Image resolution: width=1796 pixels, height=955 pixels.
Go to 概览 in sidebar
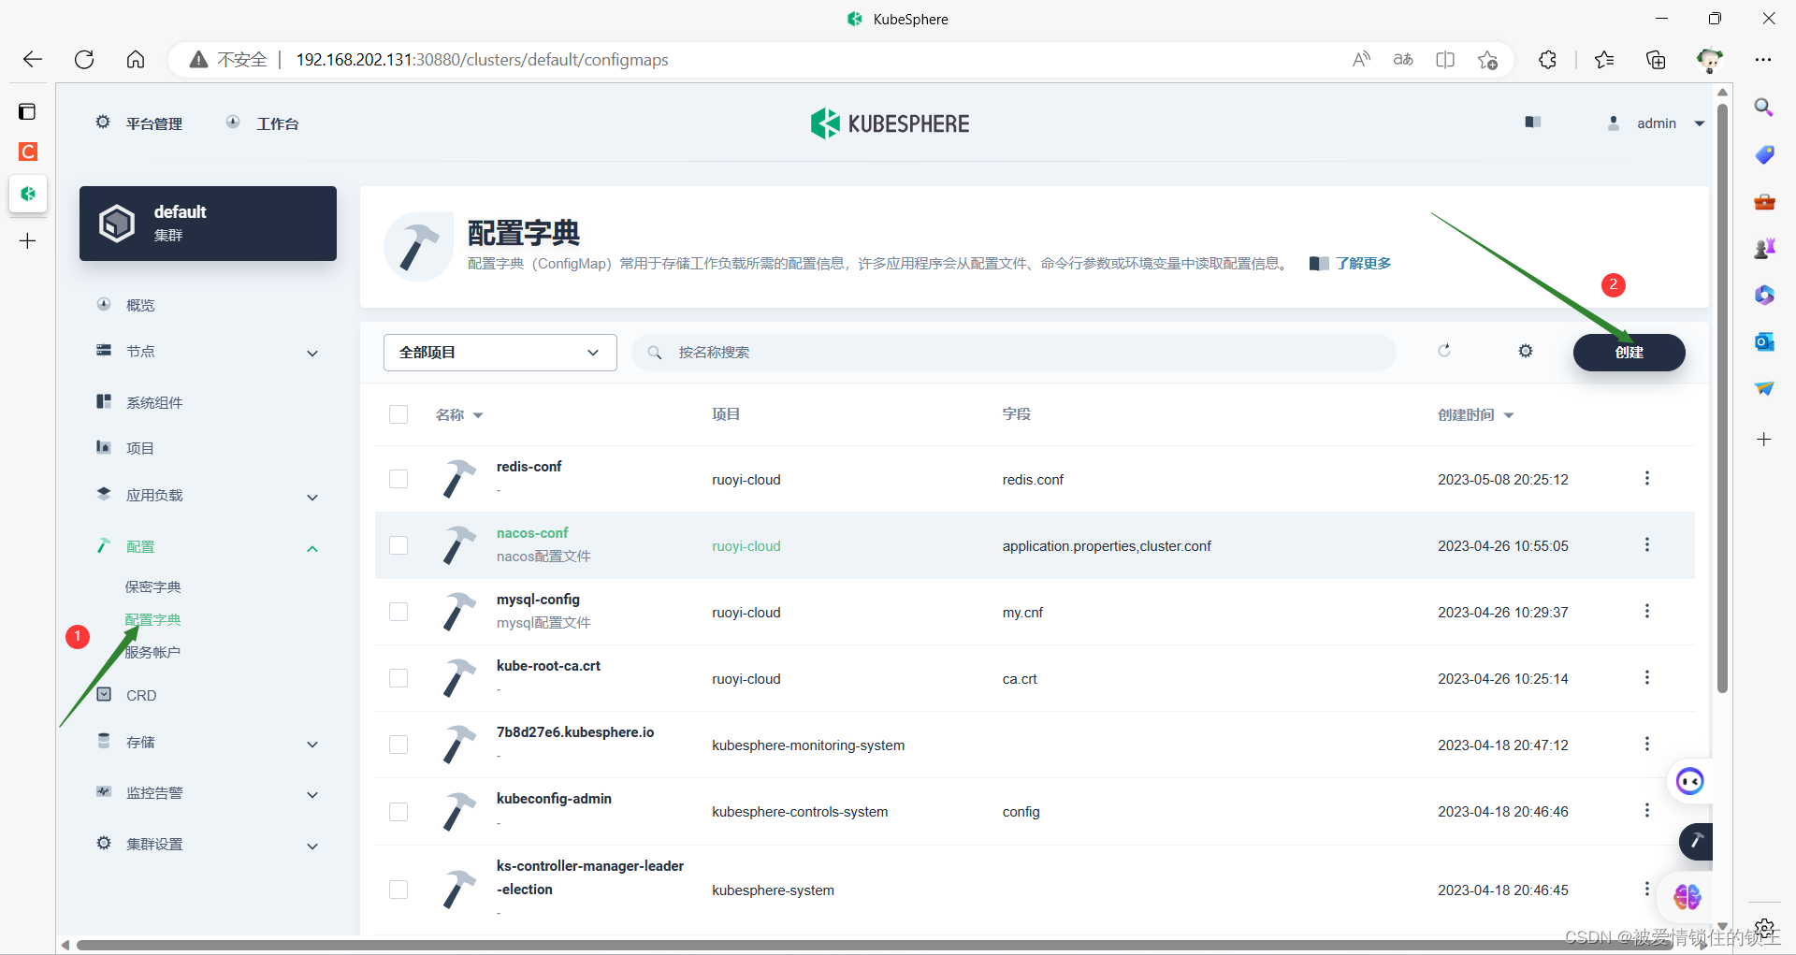pos(140,306)
